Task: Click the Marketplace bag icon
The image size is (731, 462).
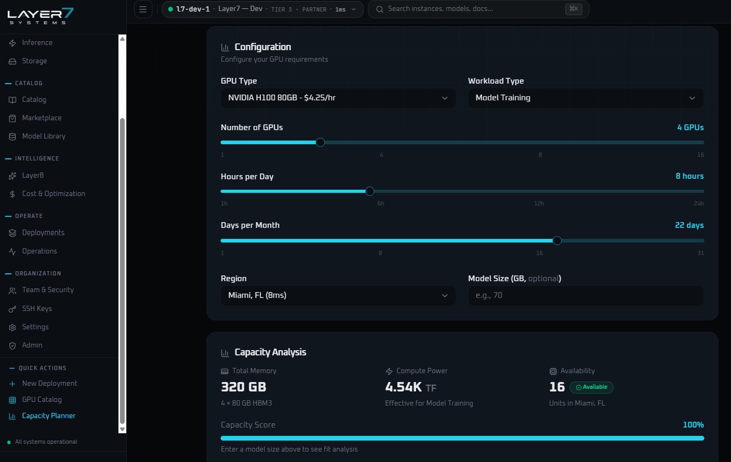Action: click(12, 118)
